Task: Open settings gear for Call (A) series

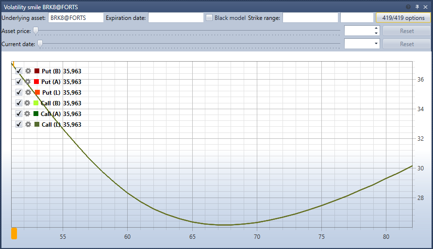Action: pos(27,114)
